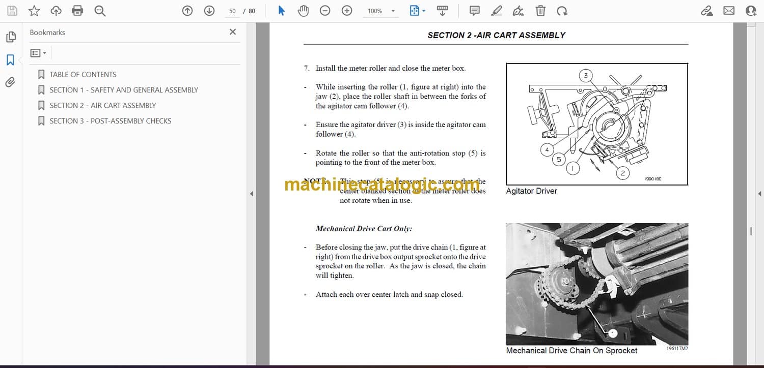Activate the Selection arrow tool
This screenshot has height=368, width=764.
(281, 11)
